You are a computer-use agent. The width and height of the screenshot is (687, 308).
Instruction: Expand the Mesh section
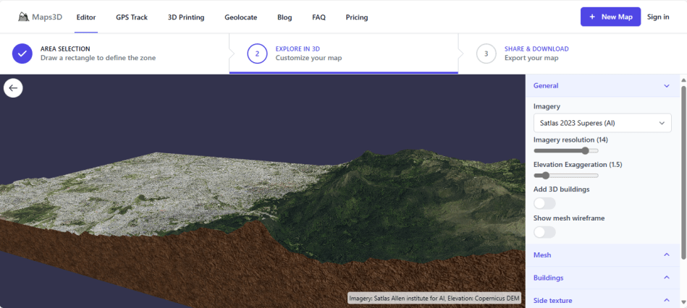point(602,255)
